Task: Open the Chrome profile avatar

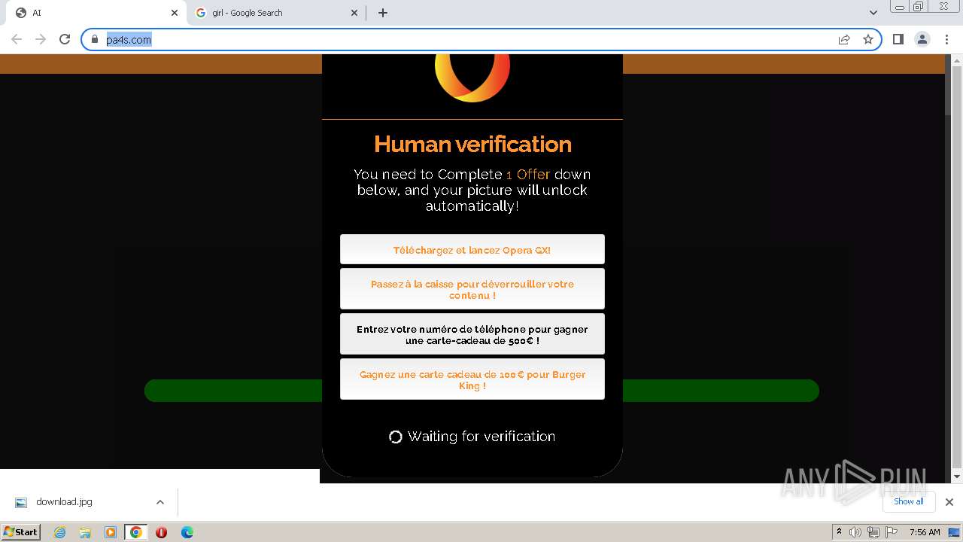Action: pos(922,39)
